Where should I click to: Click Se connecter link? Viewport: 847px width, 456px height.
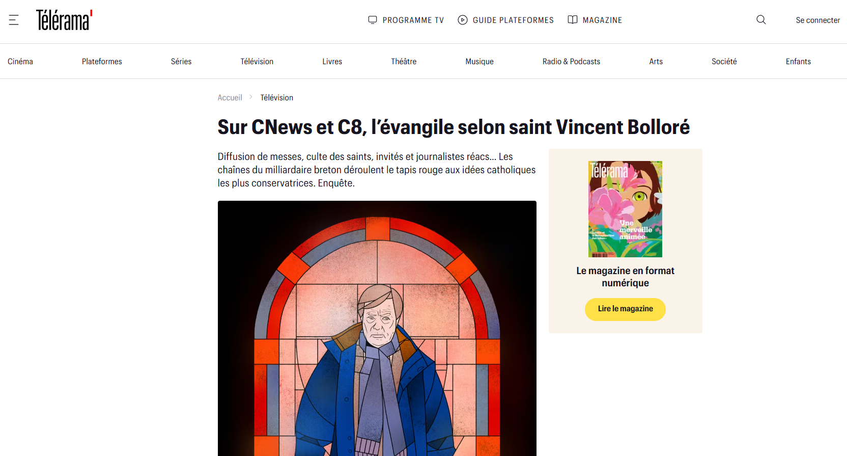tap(818, 20)
